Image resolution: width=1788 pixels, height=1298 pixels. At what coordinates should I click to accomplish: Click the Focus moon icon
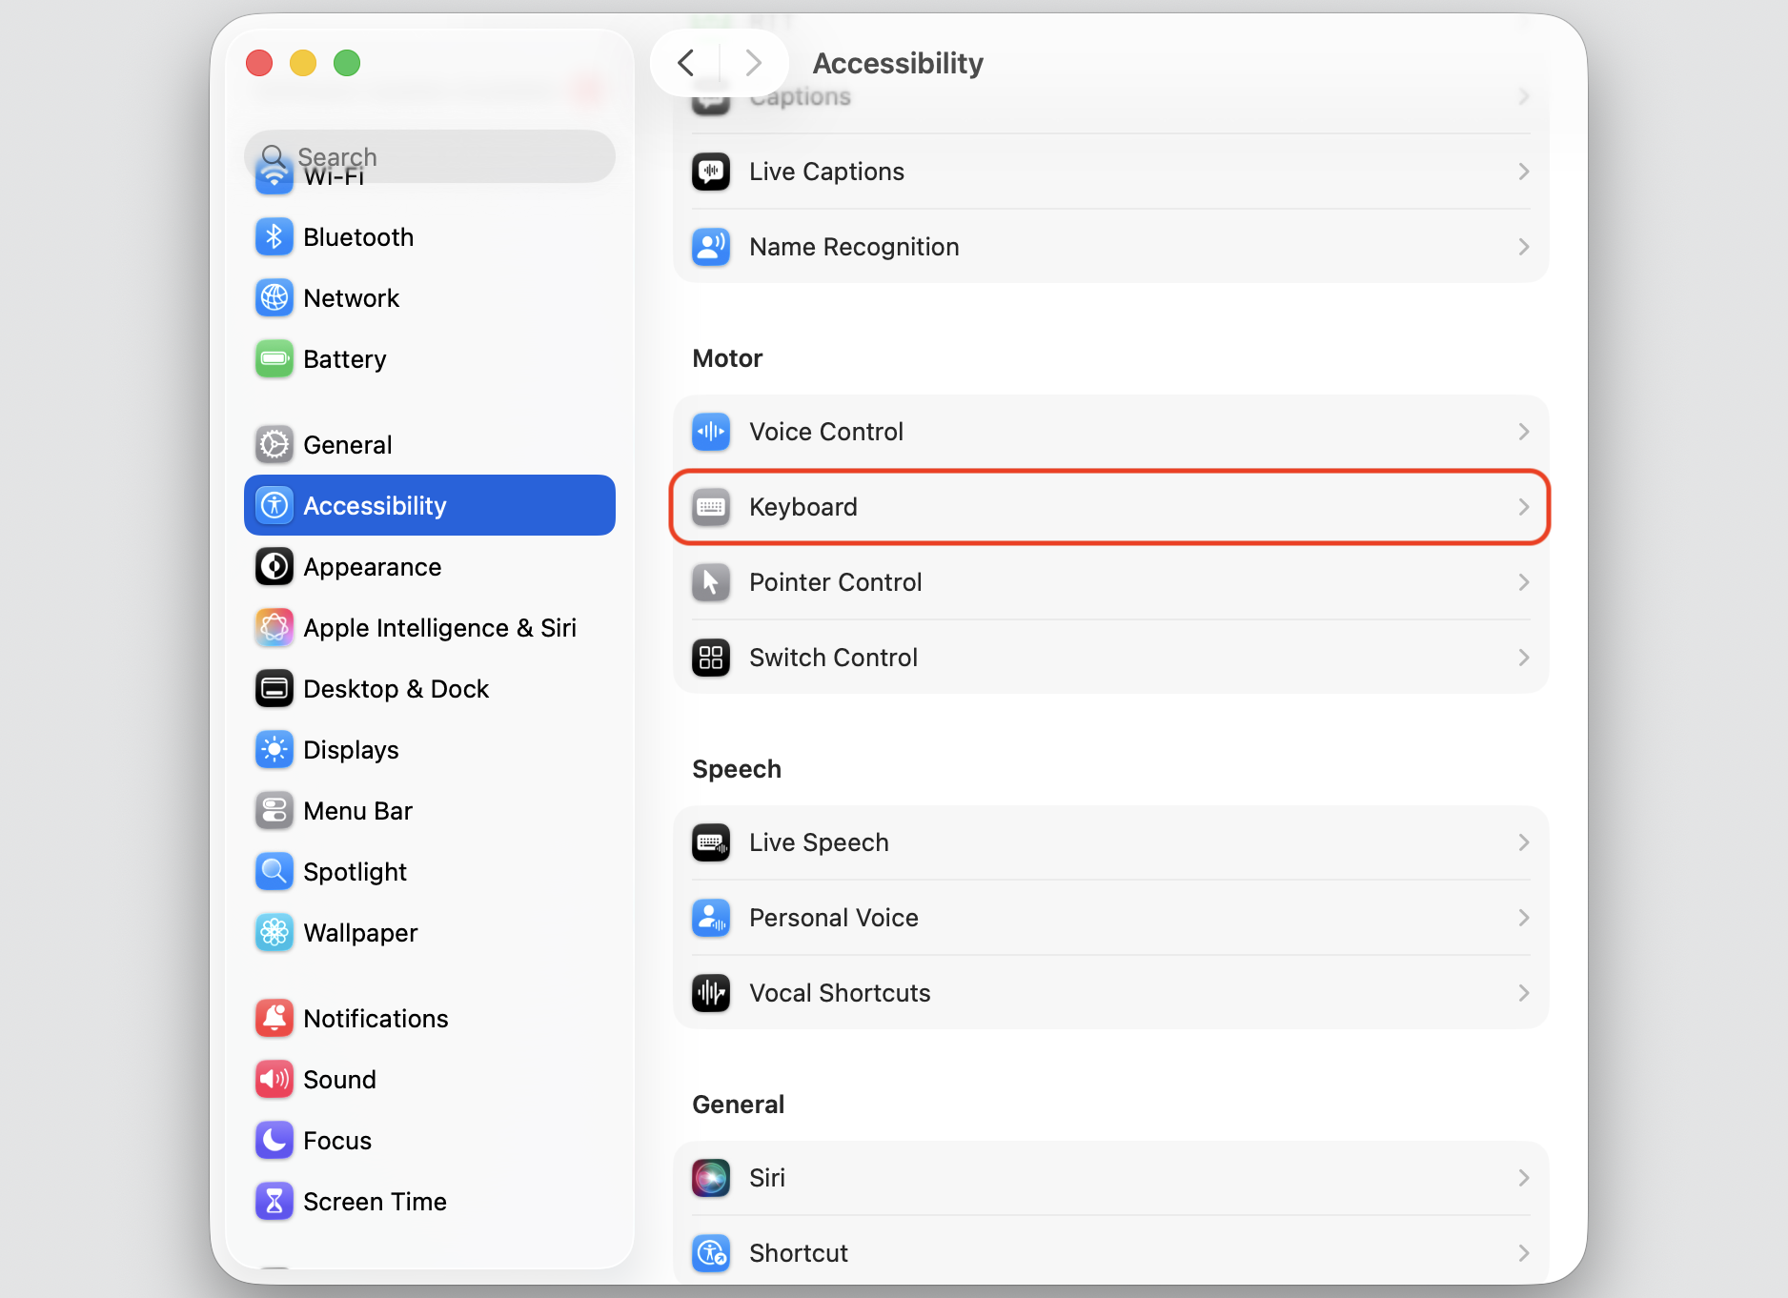(274, 1141)
